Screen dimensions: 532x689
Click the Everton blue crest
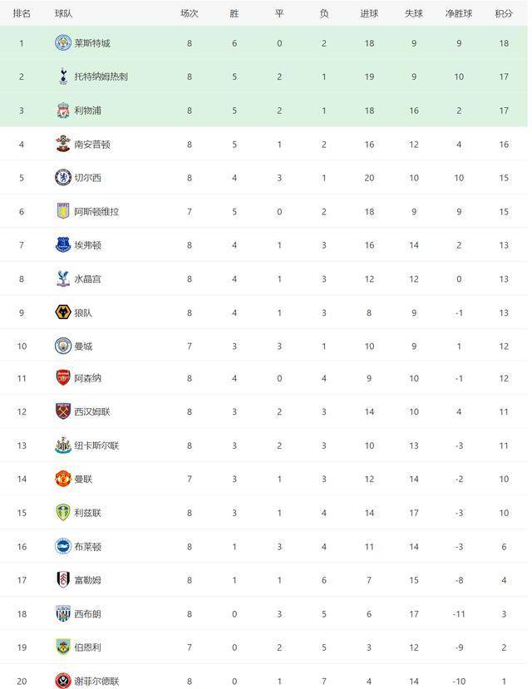[x=63, y=244]
